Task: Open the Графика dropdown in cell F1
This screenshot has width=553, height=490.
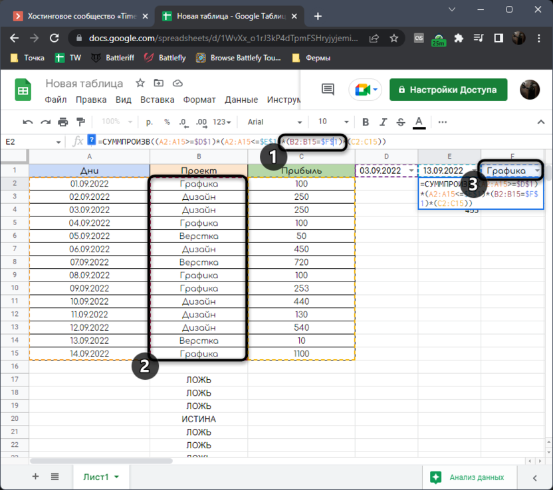Action: tap(536, 171)
